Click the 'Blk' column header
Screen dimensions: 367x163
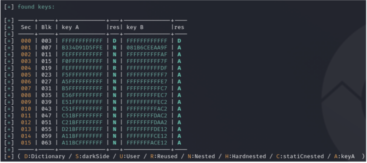click(46, 27)
